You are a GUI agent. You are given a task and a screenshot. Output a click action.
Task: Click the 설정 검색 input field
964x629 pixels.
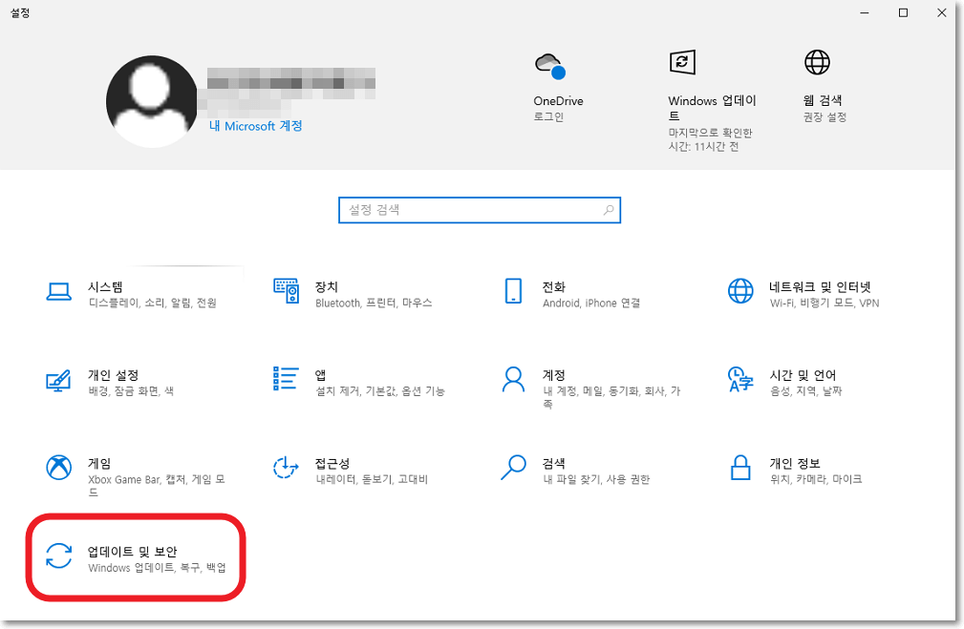point(468,210)
